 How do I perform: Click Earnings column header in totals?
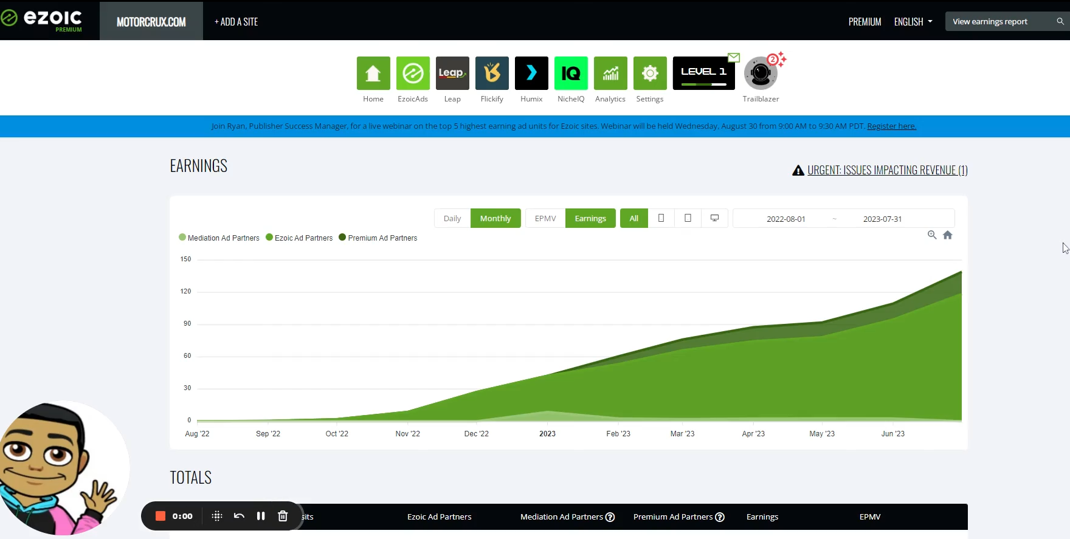pos(762,517)
